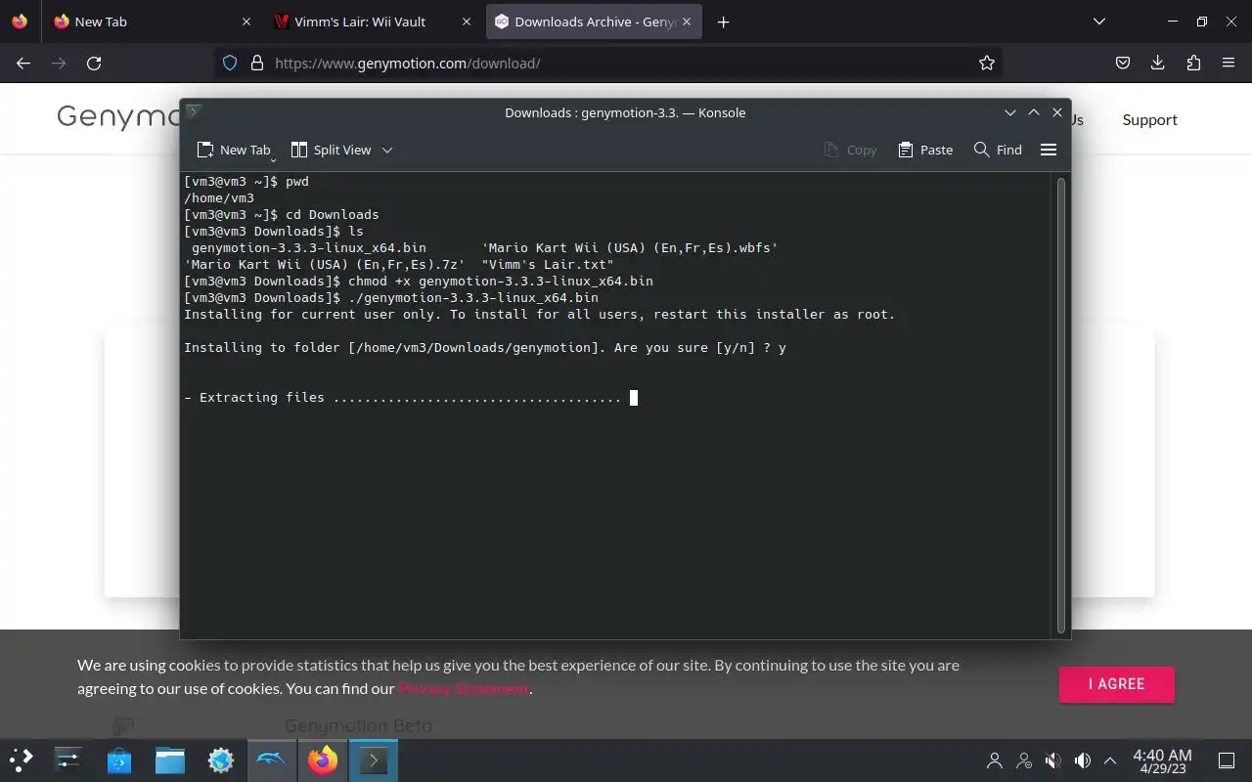1252x782 pixels.
Task: View site security padlock info
Action: click(257, 63)
